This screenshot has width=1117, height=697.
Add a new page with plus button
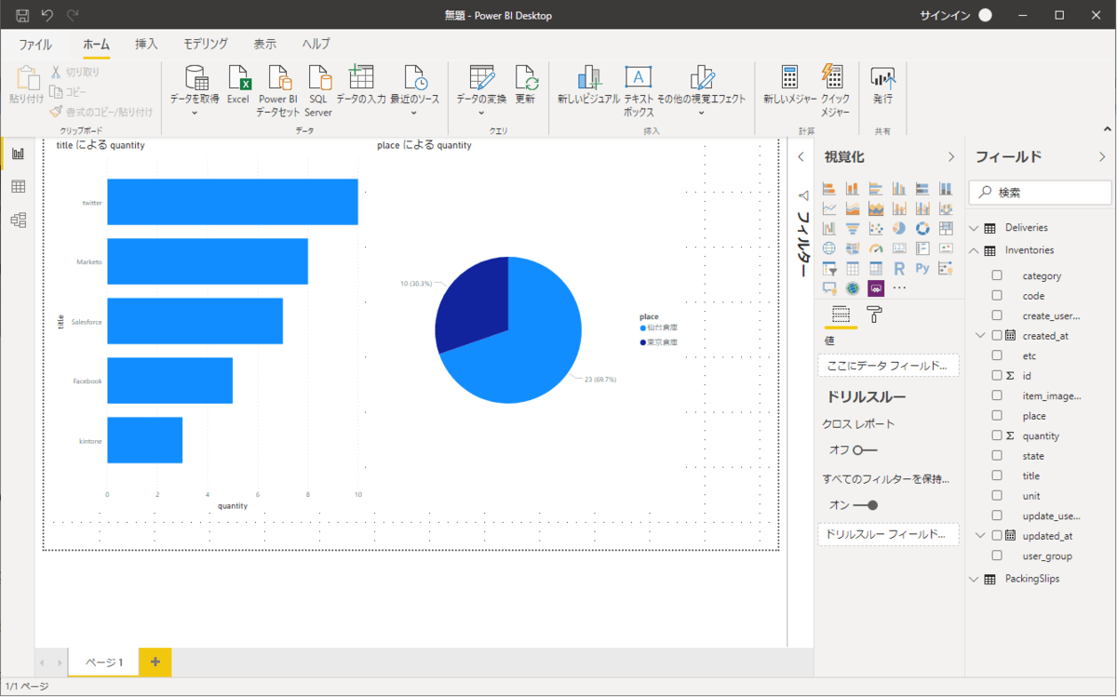coord(155,662)
